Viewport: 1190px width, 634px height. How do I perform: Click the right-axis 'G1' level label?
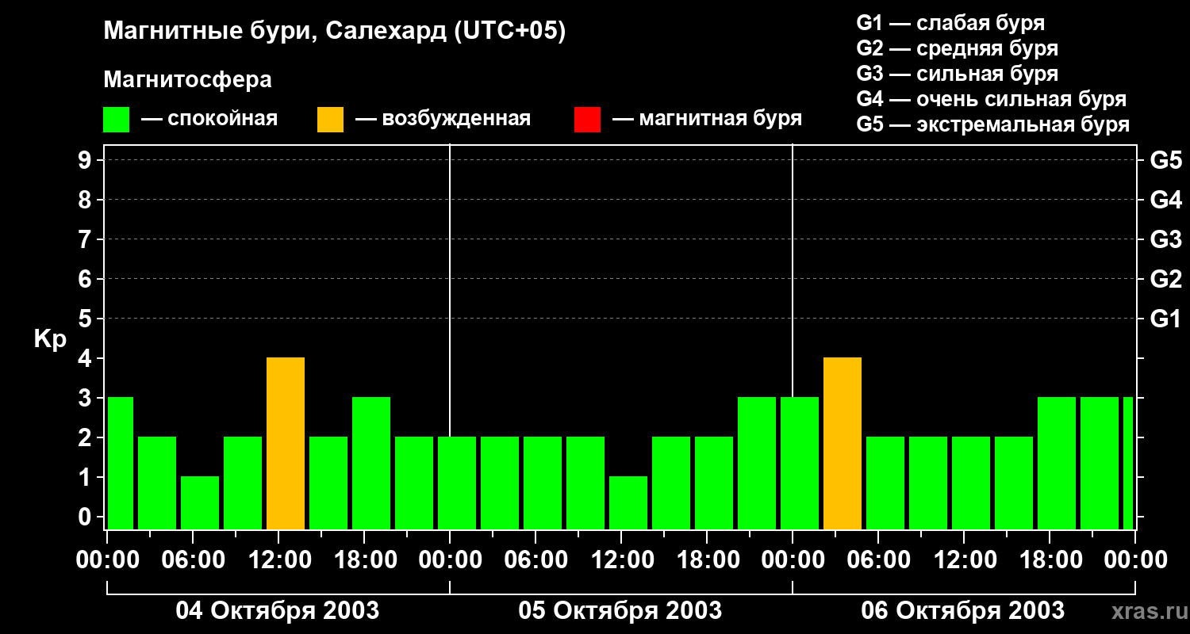tap(1165, 319)
